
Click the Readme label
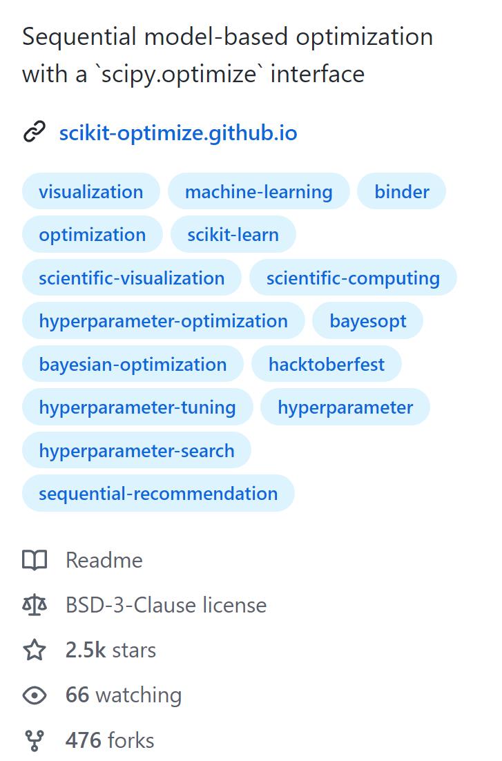tap(105, 560)
